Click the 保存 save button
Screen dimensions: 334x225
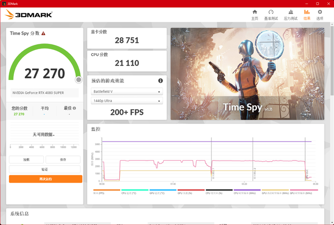[x=63, y=159]
